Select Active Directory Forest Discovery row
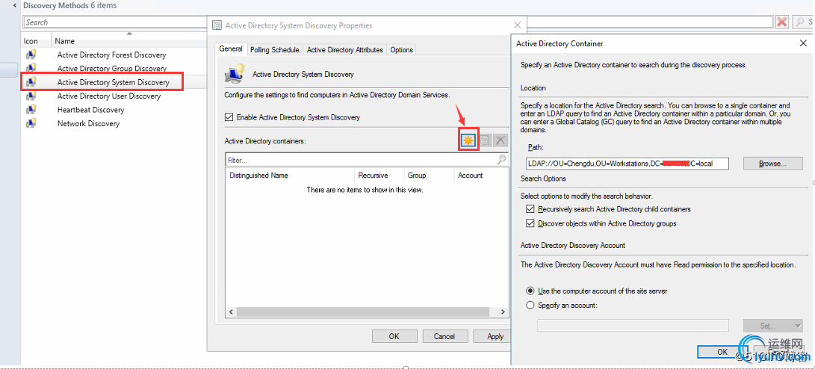Screen dimensions: 815x369 tap(114, 55)
